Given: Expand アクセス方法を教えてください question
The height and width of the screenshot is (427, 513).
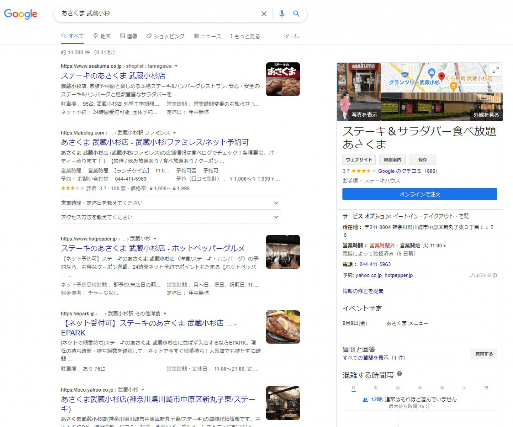Looking at the screenshot, I should pos(276,217).
